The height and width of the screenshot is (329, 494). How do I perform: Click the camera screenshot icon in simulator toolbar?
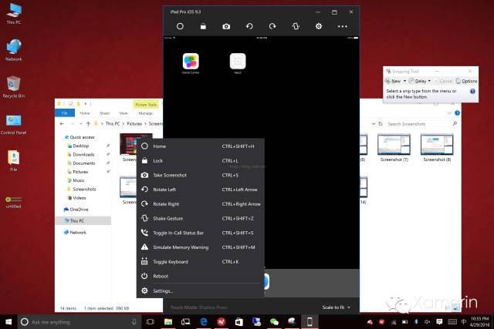(226, 26)
